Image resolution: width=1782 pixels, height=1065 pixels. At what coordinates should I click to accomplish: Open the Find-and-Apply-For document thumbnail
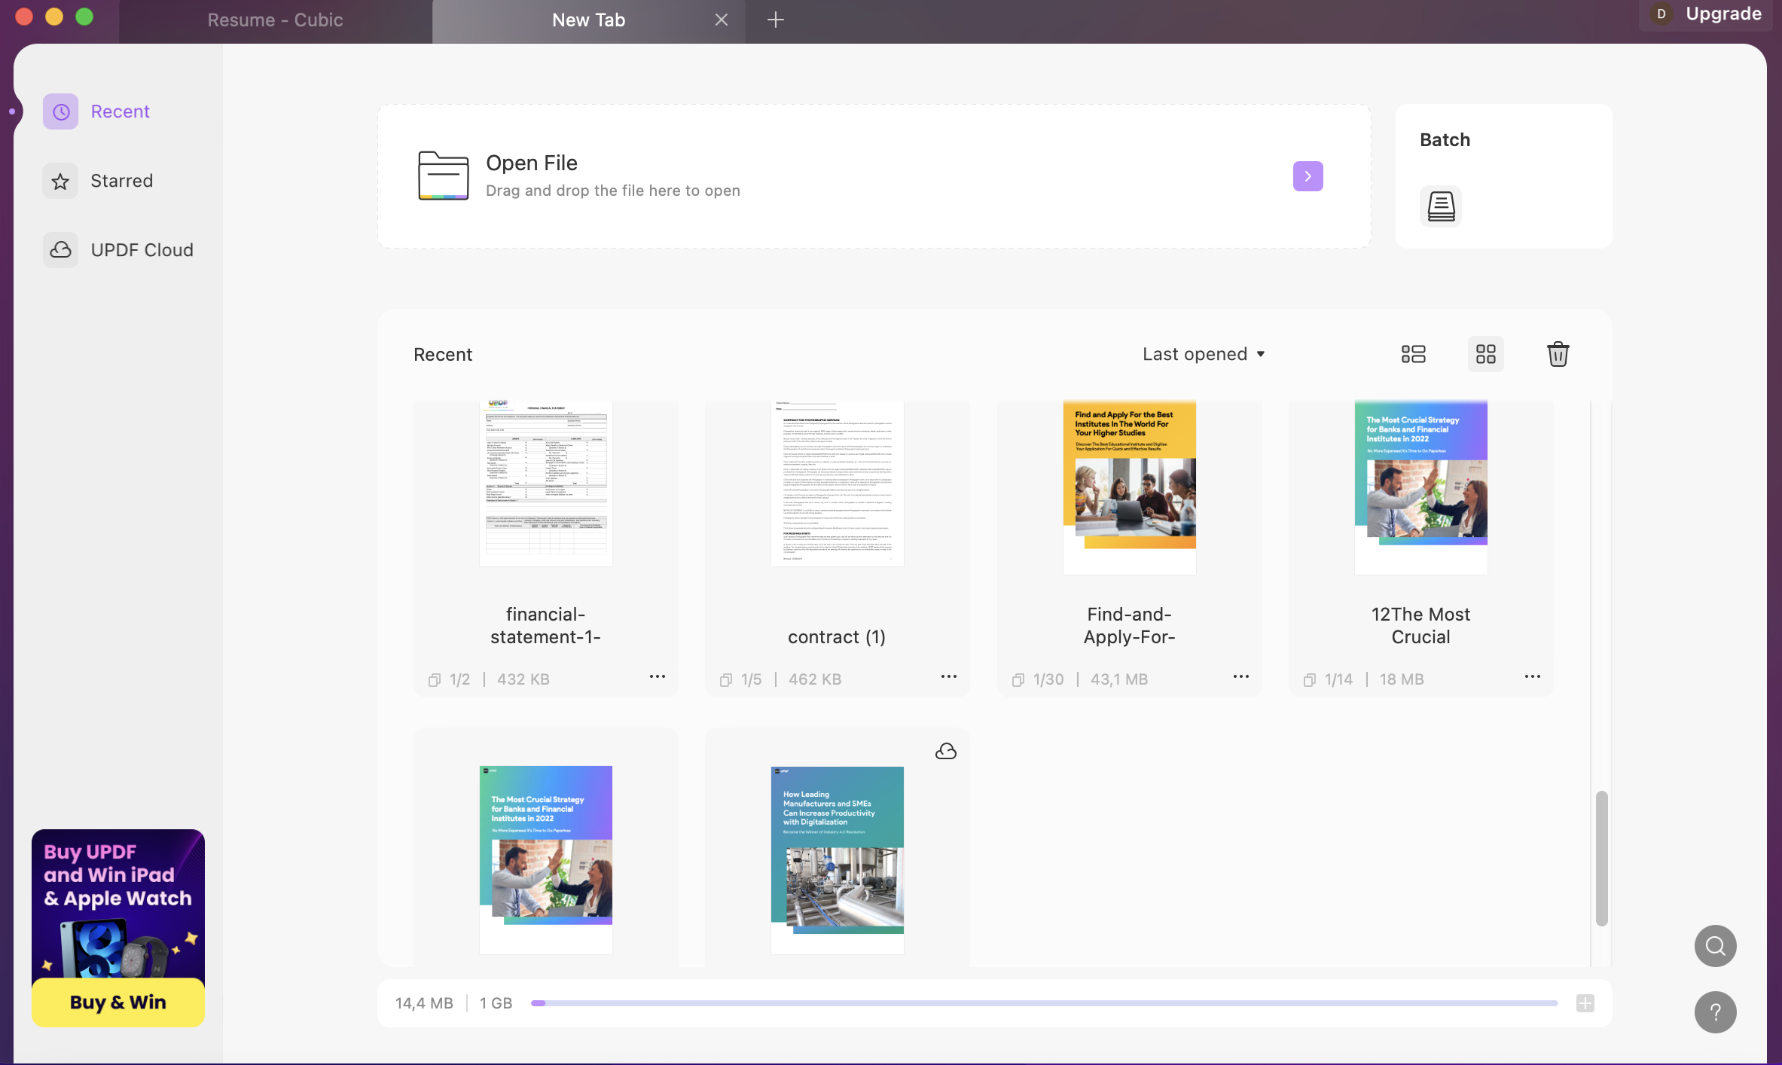(1129, 487)
